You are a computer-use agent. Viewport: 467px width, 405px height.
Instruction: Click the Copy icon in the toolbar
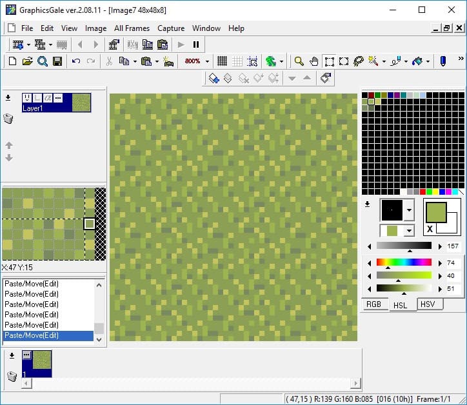click(124, 61)
